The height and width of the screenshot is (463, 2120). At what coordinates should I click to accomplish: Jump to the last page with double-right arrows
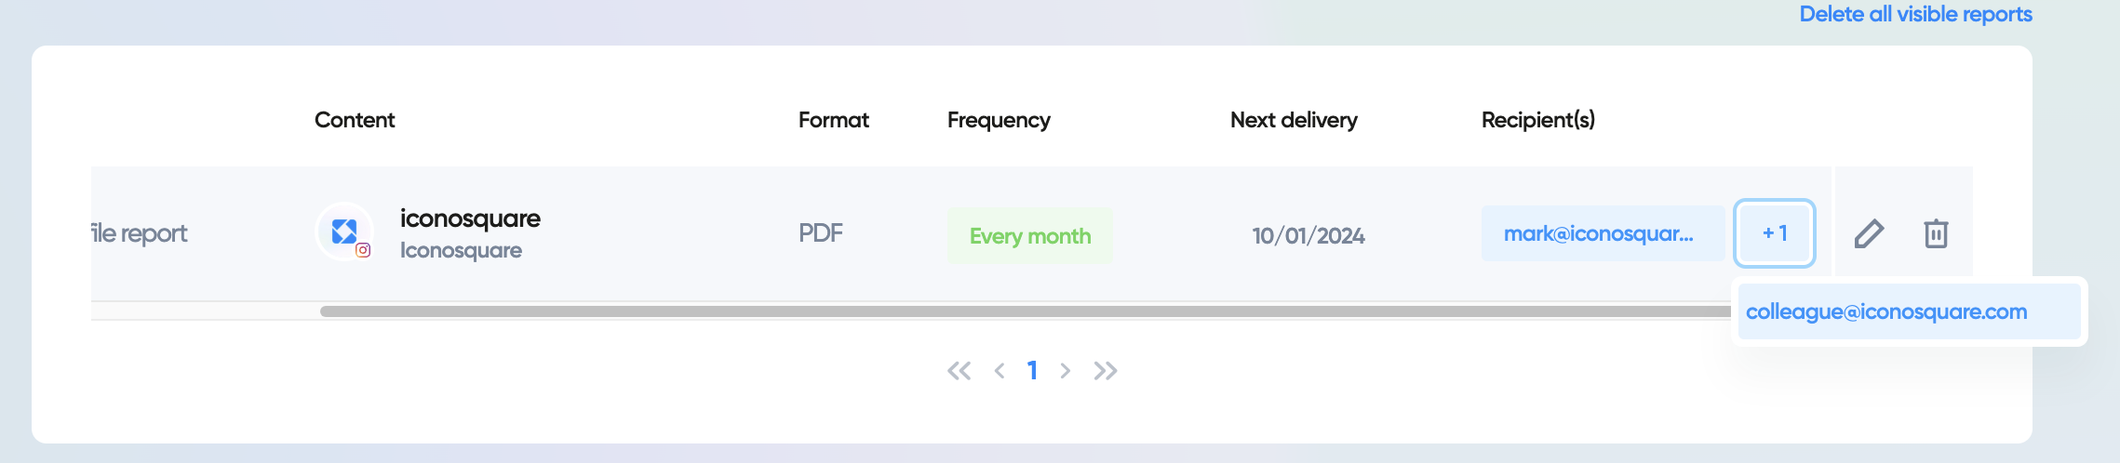pyautogui.click(x=1106, y=371)
